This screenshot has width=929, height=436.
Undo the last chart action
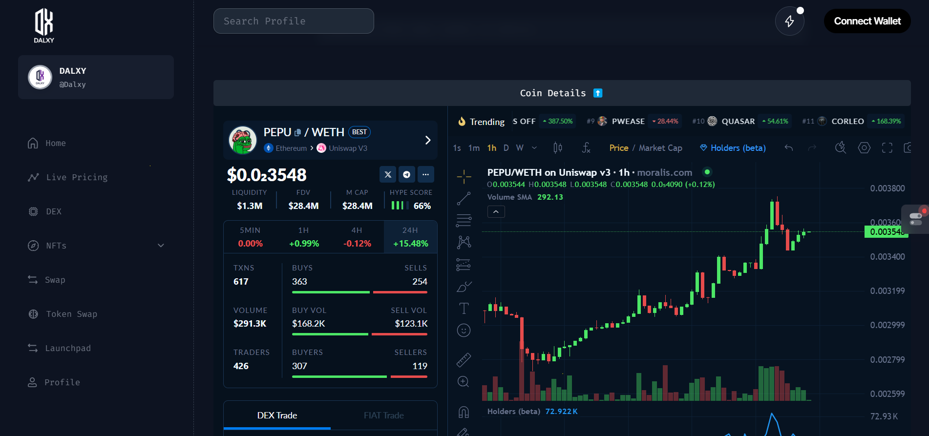(x=788, y=147)
